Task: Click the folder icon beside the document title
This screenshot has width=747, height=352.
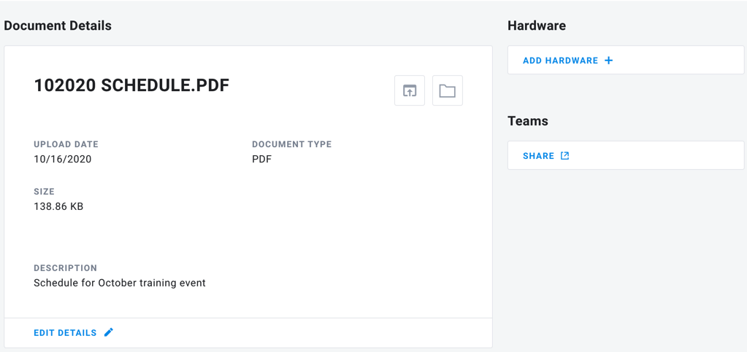Action: [x=448, y=90]
